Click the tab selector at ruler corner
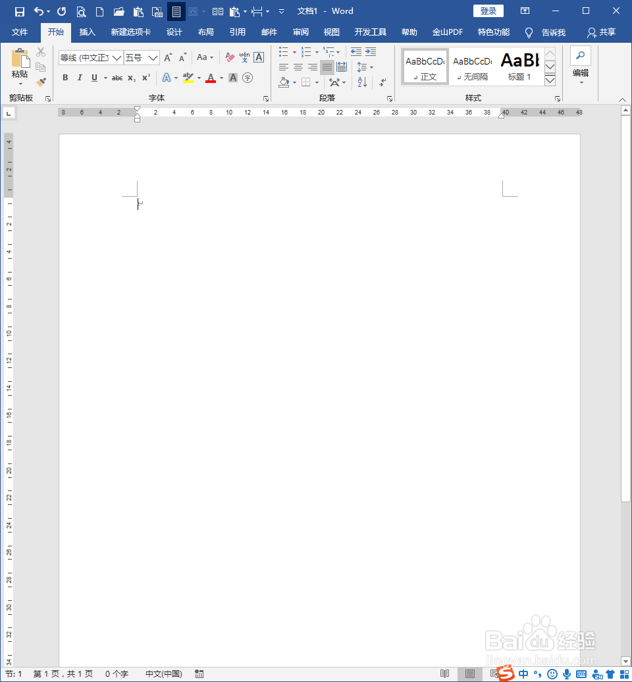The width and height of the screenshot is (632, 682). tap(9, 113)
